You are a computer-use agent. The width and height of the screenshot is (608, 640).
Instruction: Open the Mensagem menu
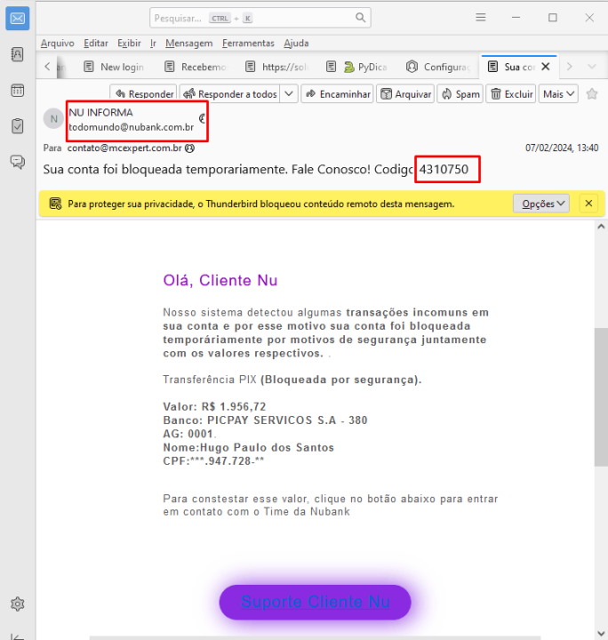(189, 44)
